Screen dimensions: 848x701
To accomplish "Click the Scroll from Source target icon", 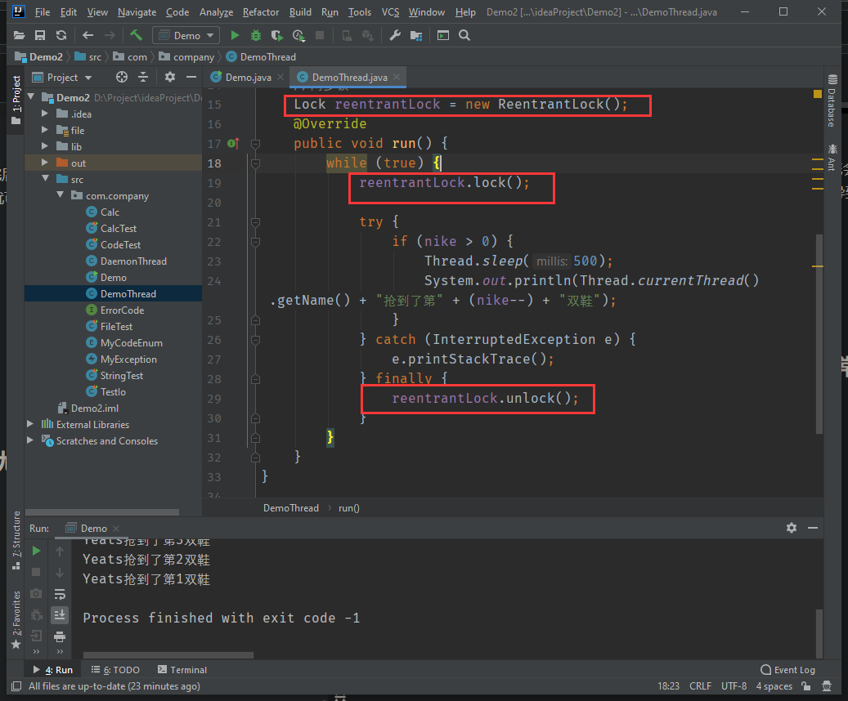I will click(122, 78).
